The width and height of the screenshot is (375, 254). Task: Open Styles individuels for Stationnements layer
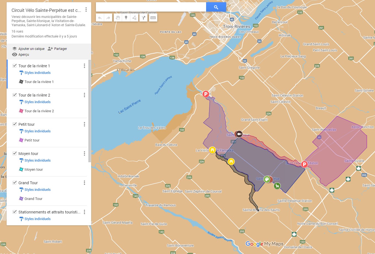[x=35, y=219]
